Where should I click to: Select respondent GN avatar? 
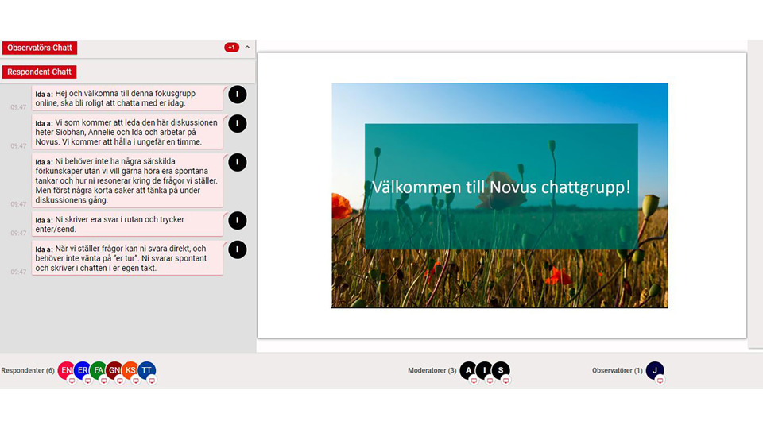pos(114,370)
